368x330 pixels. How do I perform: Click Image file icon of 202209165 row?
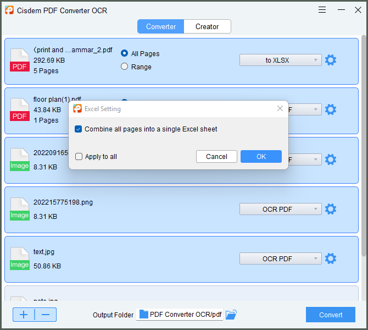point(20,159)
